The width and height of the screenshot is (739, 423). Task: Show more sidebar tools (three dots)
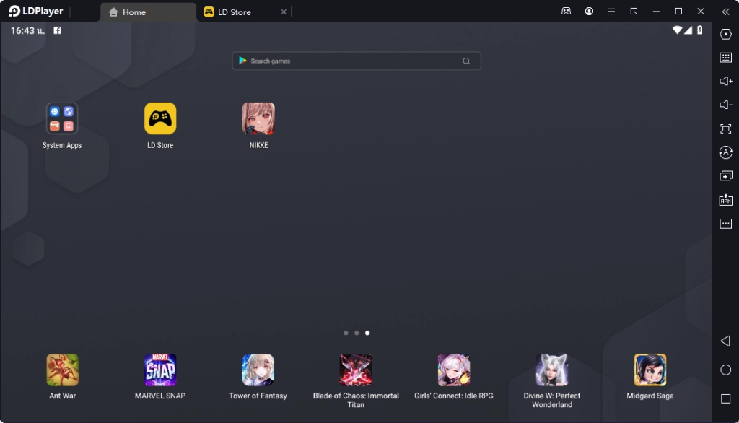coord(726,224)
